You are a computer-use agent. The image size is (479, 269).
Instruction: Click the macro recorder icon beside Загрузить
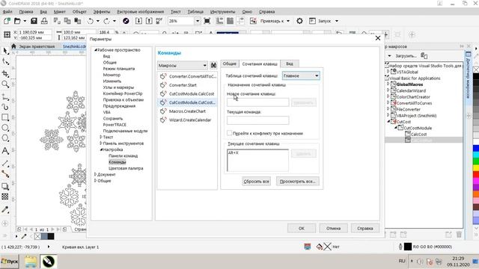[x=424, y=55]
